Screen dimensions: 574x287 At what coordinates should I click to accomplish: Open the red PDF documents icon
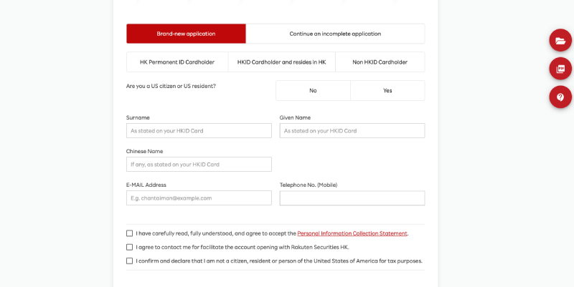tap(560, 69)
